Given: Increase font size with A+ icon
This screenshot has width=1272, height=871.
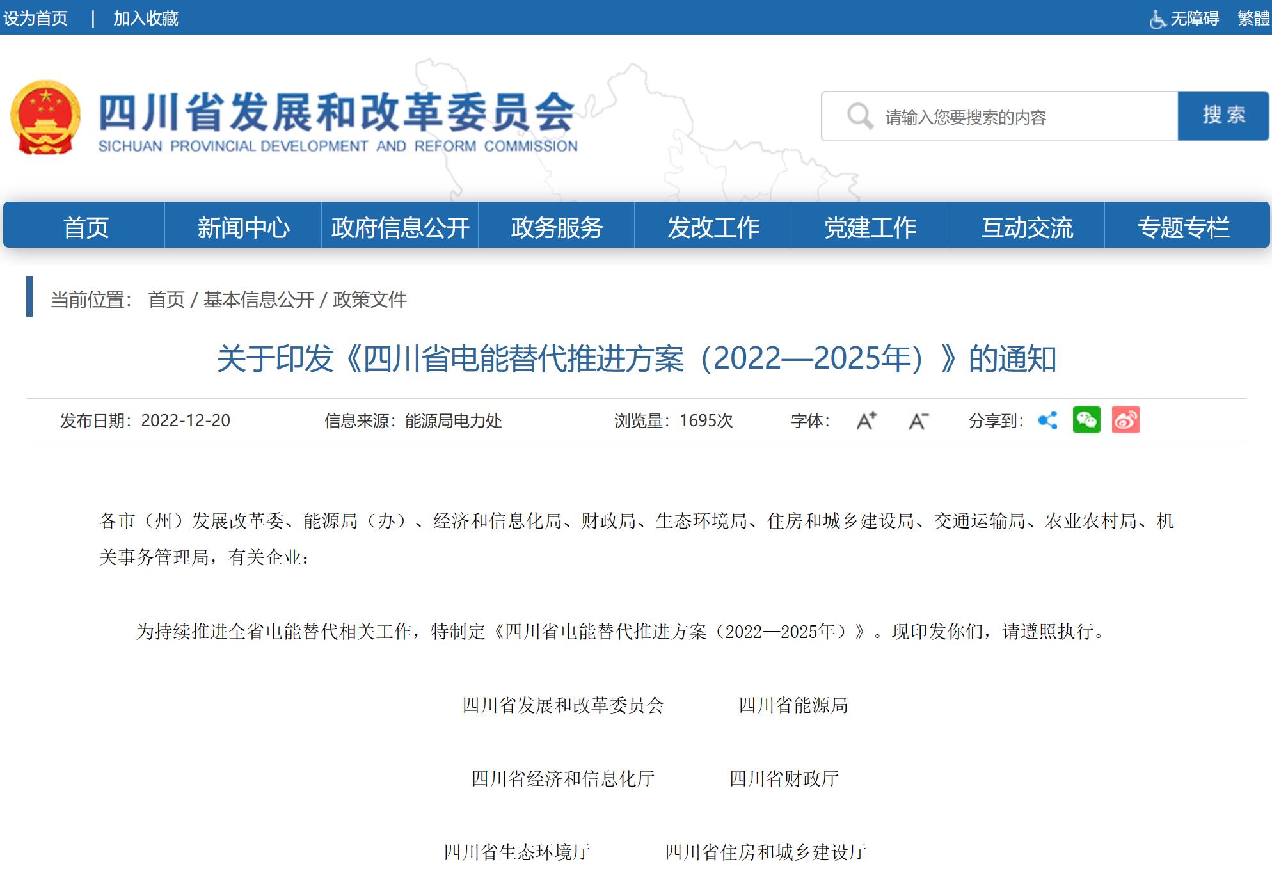Looking at the screenshot, I should (x=866, y=420).
